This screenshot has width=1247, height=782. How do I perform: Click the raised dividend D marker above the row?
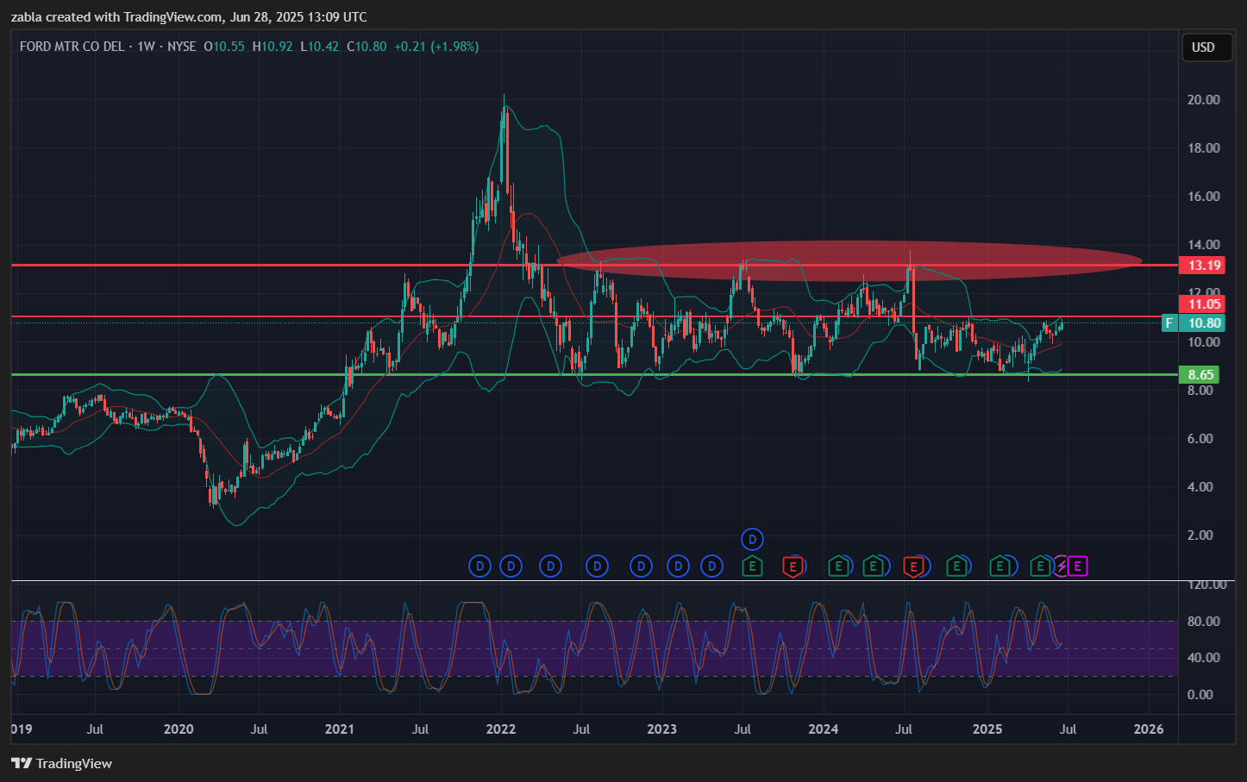pyautogui.click(x=752, y=540)
